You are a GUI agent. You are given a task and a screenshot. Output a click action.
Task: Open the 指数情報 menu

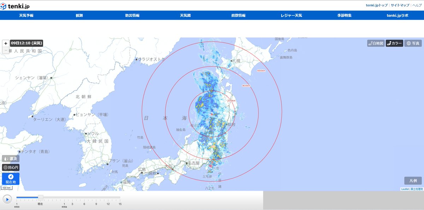tap(238, 16)
